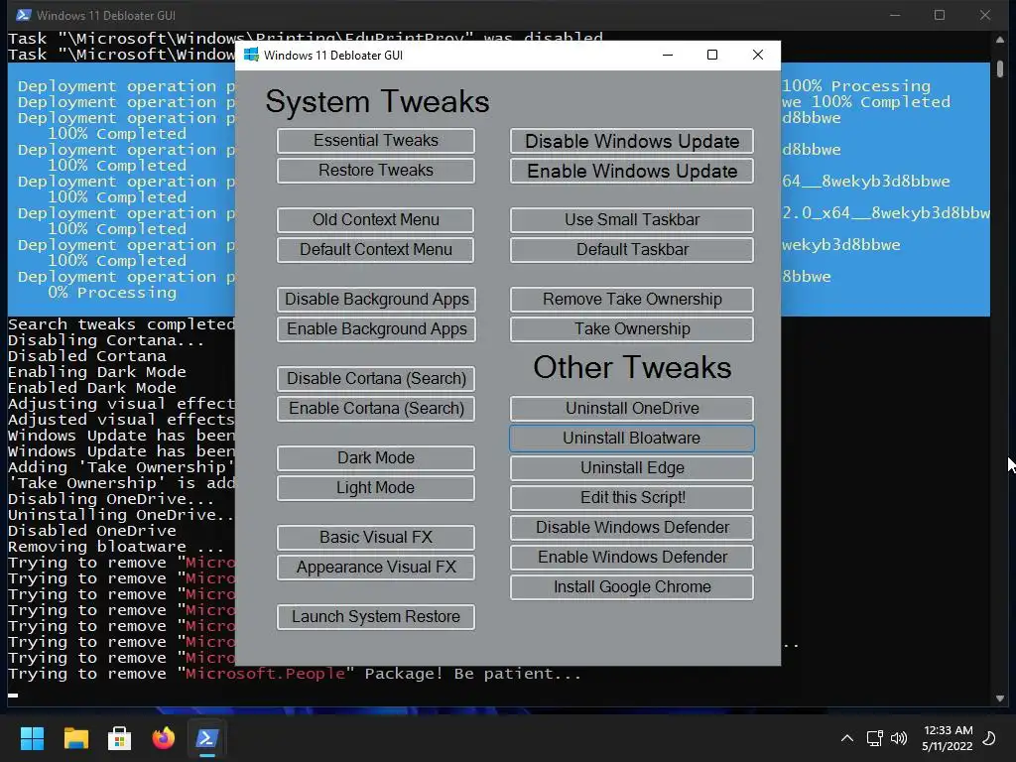Click "Disabled OneDrive" console line

pyautogui.click(x=92, y=531)
